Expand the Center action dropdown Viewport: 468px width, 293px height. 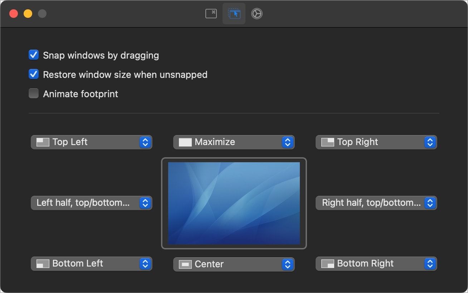point(287,264)
